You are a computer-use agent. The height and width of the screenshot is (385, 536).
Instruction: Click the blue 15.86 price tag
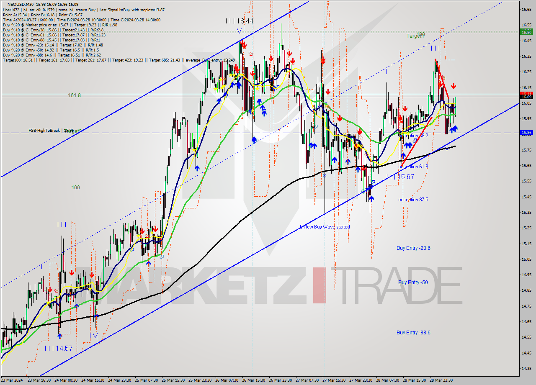[526, 133]
